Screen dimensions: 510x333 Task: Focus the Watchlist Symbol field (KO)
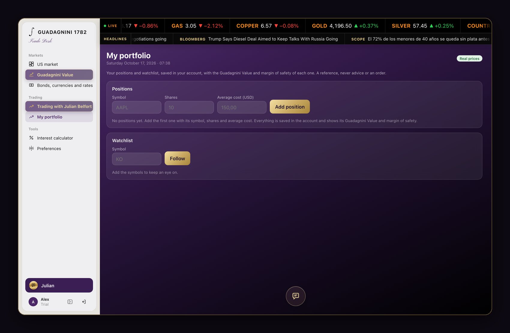coord(136,159)
